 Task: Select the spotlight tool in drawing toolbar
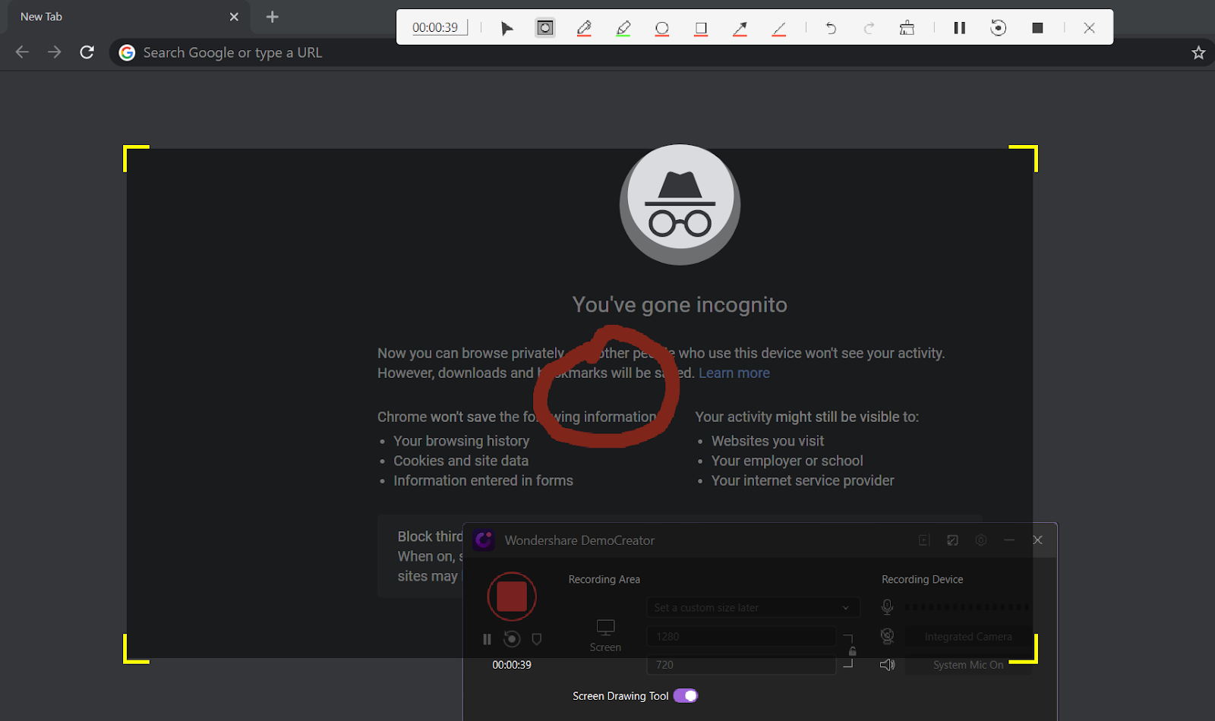[545, 28]
